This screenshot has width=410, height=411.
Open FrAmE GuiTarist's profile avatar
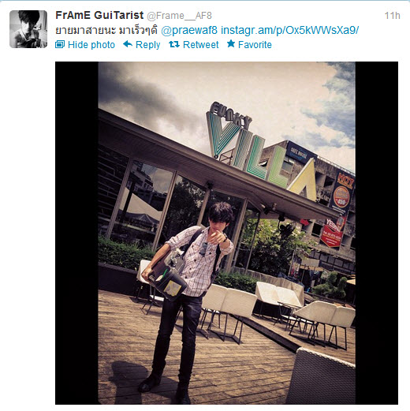coord(28,29)
